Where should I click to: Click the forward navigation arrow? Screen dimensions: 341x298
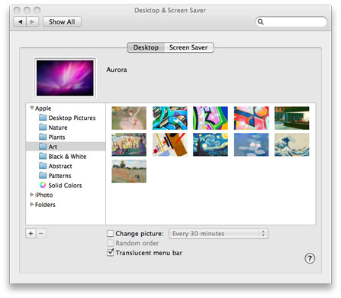tap(32, 22)
